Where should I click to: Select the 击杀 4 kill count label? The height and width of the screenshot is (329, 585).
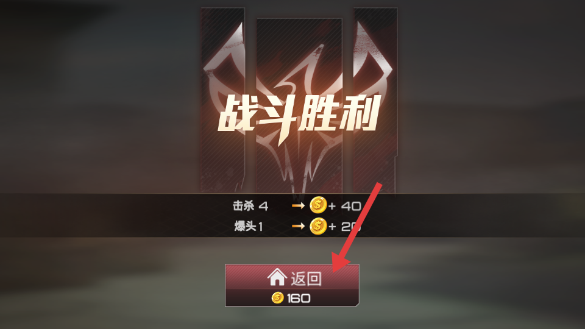[x=250, y=206]
